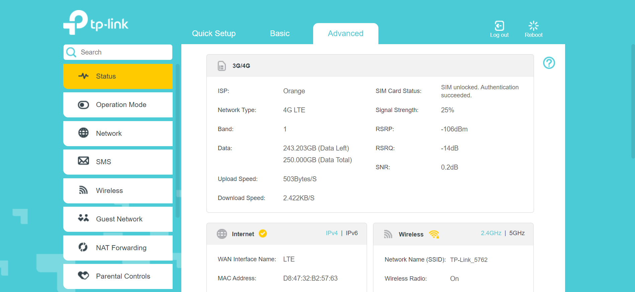Open the Status menu item

point(118,76)
